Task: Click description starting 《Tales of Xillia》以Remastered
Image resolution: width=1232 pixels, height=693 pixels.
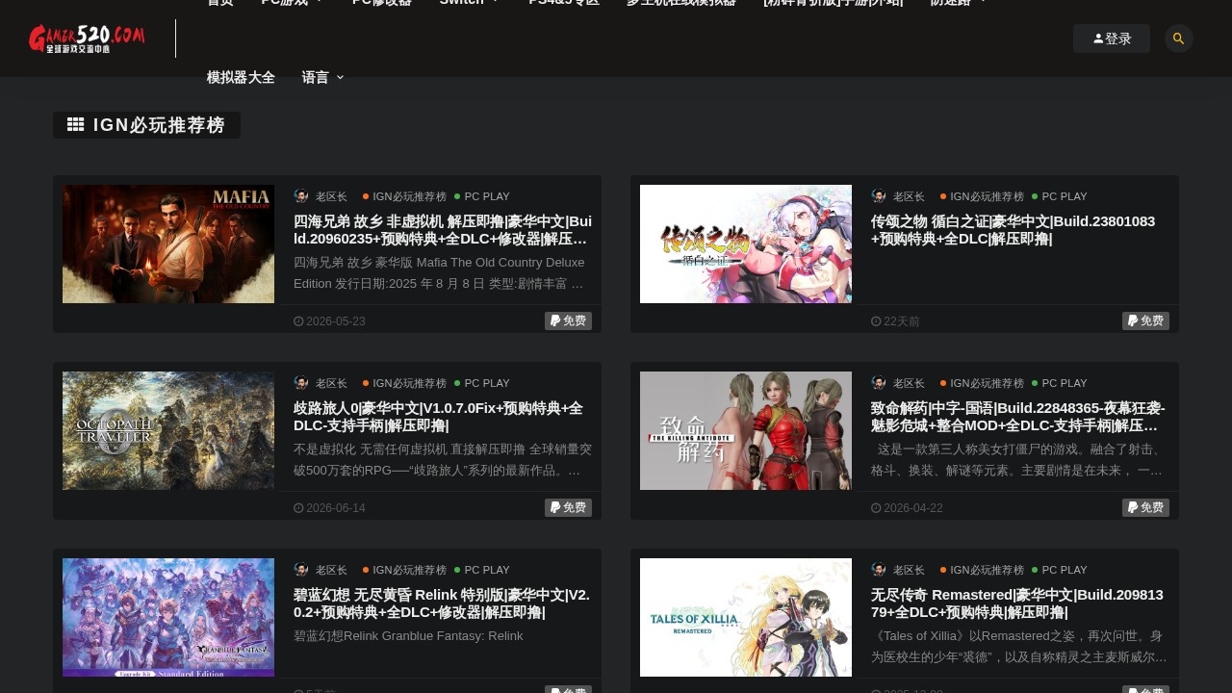Action: click(1019, 647)
